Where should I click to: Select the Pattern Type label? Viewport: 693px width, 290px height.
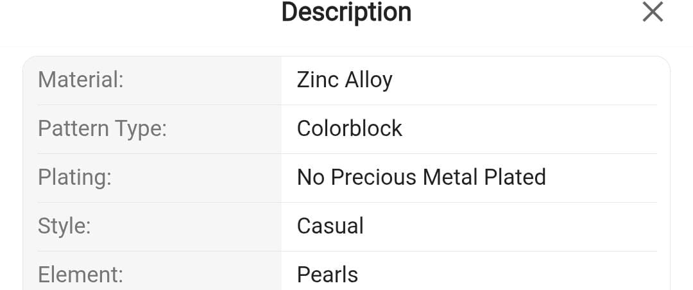point(102,128)
